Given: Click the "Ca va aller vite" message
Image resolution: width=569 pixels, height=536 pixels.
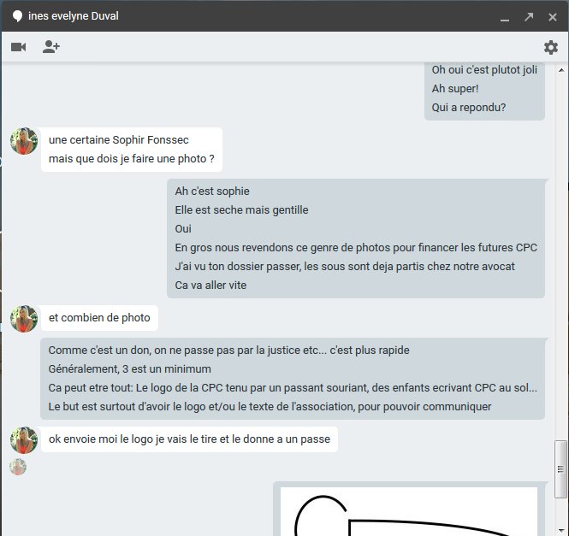Looking at the screenshot, I should pyautogui.click(x=210, y=285).
